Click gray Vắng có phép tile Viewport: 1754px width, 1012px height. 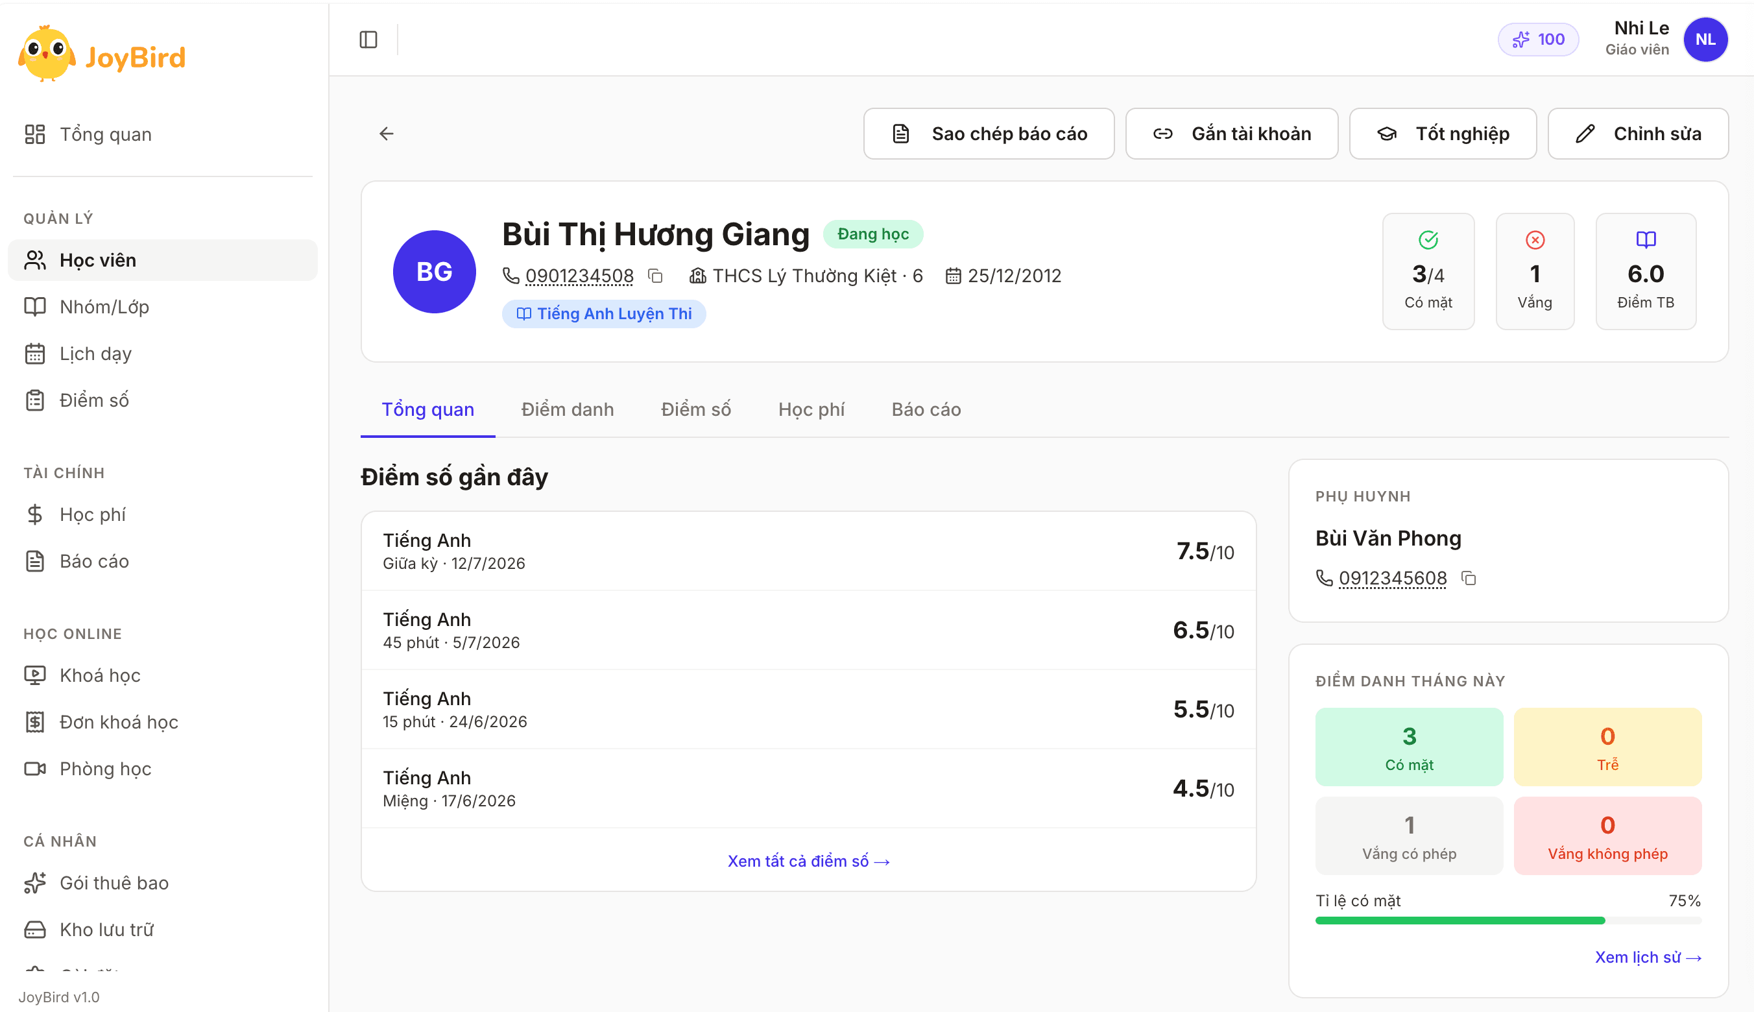pos(1409,836)
